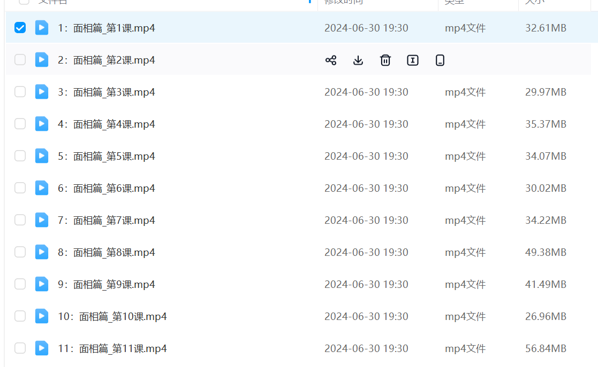Delete 面相篇_第2课.mp4 with the trash icon
Viewport: 598px width, 367px height.
(x=385, y=60)
